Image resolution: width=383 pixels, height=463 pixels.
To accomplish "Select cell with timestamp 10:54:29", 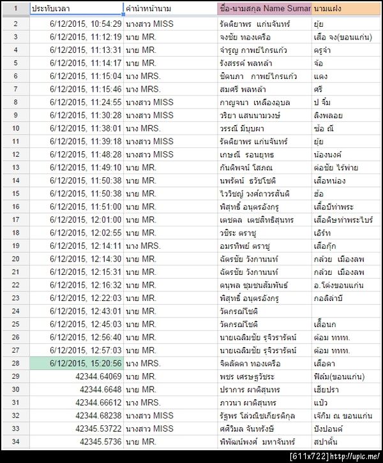I will click(x=76, y=24).
